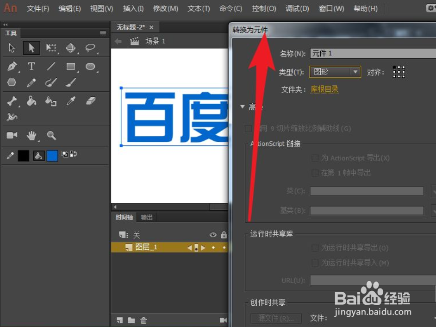Close the 无标题-2 document tab

[x=151, y=27]
